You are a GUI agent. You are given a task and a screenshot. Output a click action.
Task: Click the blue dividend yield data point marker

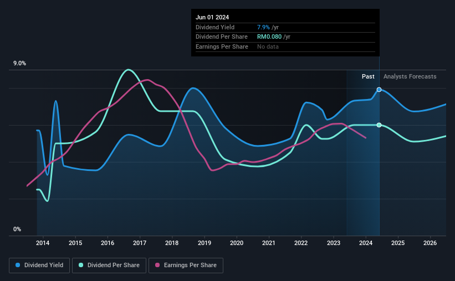(379, 90)
